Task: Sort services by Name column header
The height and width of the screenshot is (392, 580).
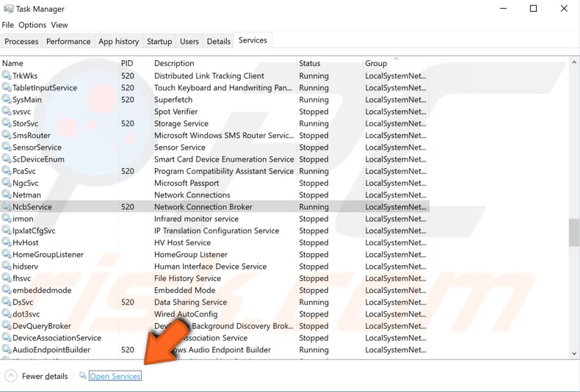Action: point(60,63)
